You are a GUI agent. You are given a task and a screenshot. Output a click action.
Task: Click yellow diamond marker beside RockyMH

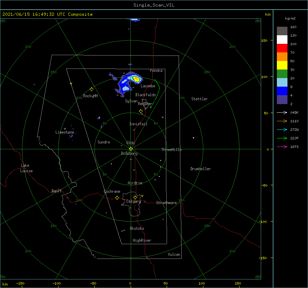91,89
